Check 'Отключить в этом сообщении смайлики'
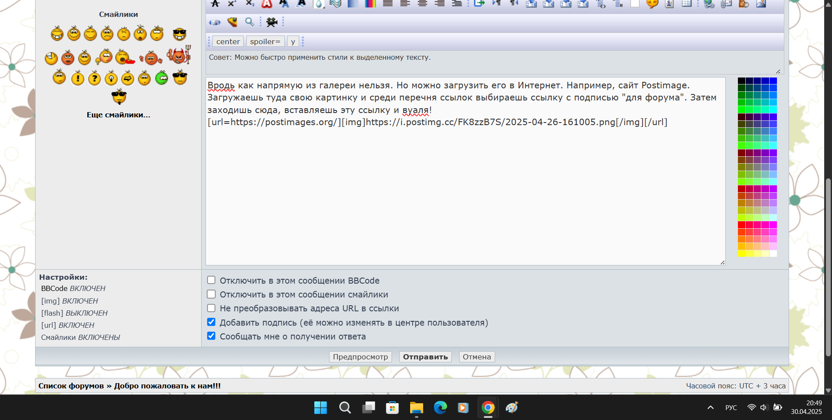Screen dimensions: 832x420 click(211, 294)
